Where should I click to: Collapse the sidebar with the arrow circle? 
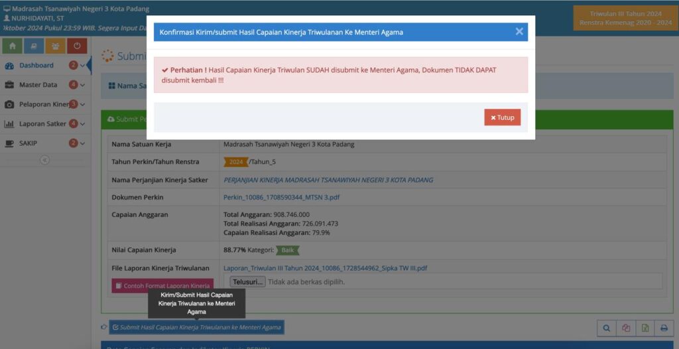click(44, 160)
